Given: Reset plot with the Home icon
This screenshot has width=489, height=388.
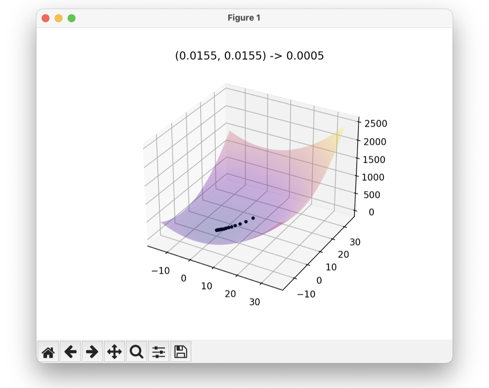Looking at the screenshot, I should tap(48, 352).
